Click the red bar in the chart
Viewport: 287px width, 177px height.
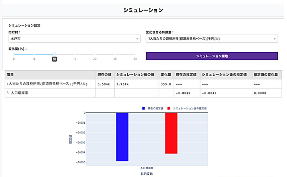pos(171,133)
